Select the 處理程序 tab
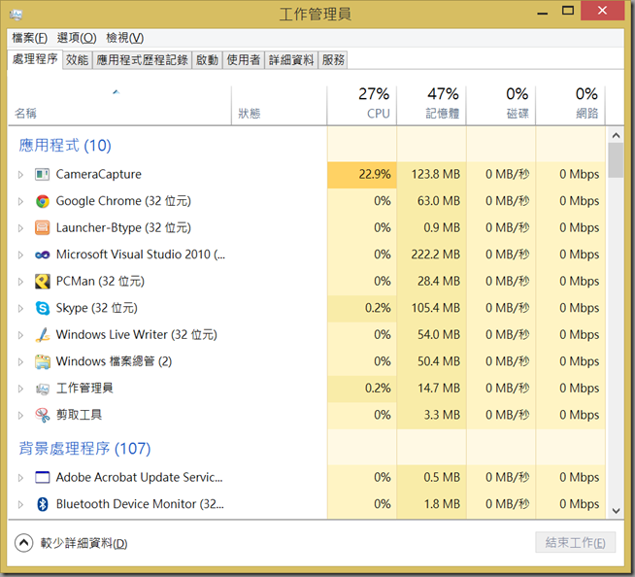Image resolution: width=635 pixels, height=577 pixels. [x=35, y=59]
